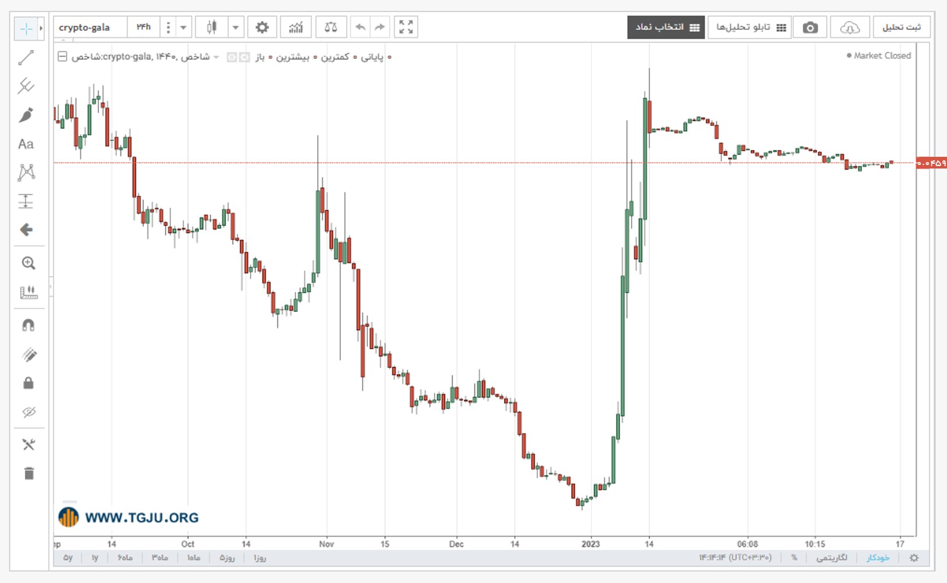Expand the interval dropdown arrow
Viewport: 947px width, 583px height.
coord(184,27)
